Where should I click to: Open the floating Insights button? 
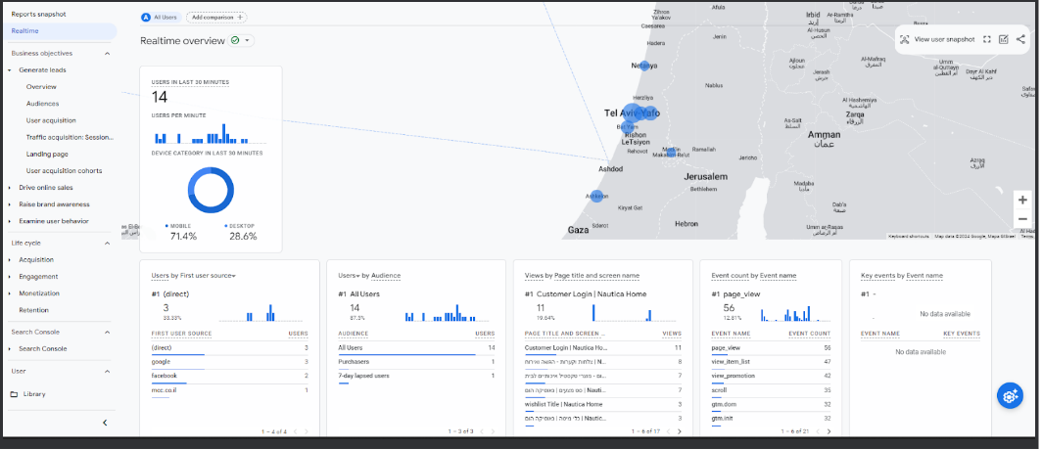tap(1010, 395)
